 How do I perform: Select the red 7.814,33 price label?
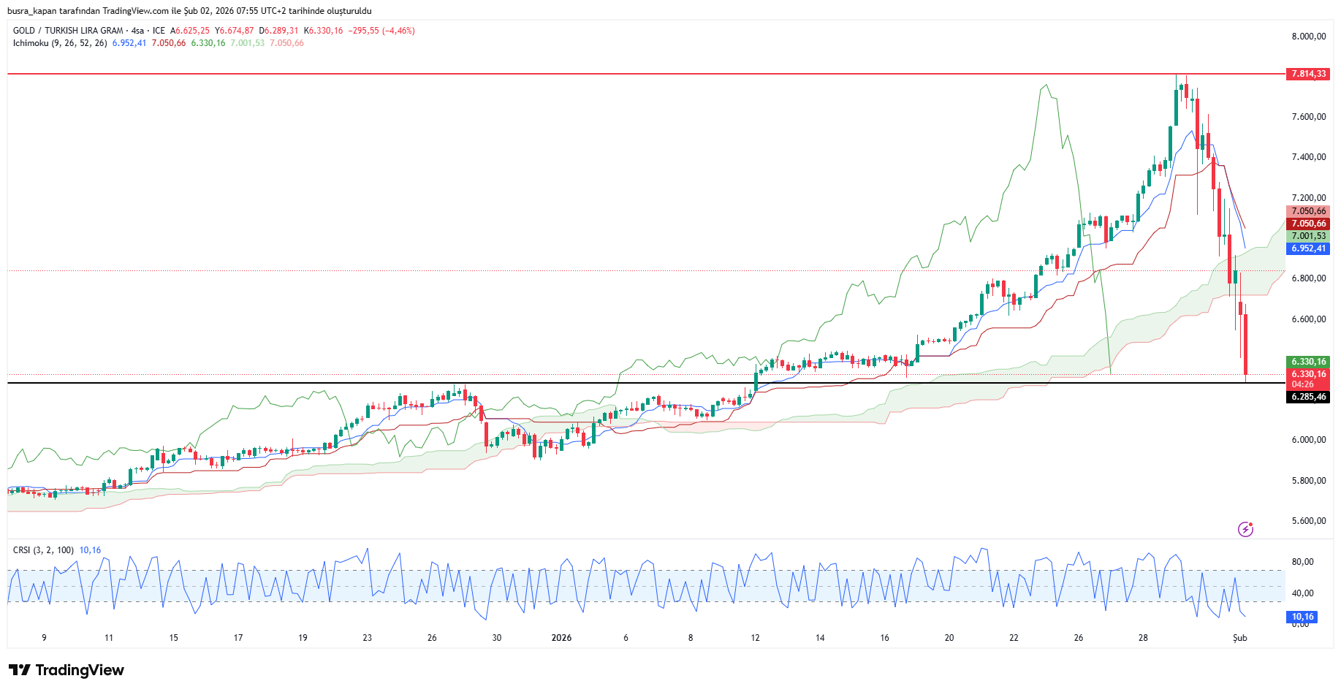(x=1307, y=74)
